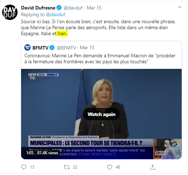
Task: Click BFMTV's blue verified badge
Action: click(52, 48)
